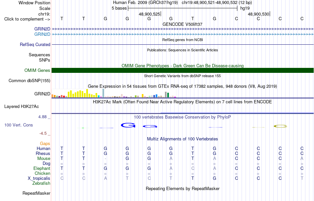The height and width of the screenshot is (201, 314).
Task: Select the Zebrafish alignment row label
Action: click(41, 183)
